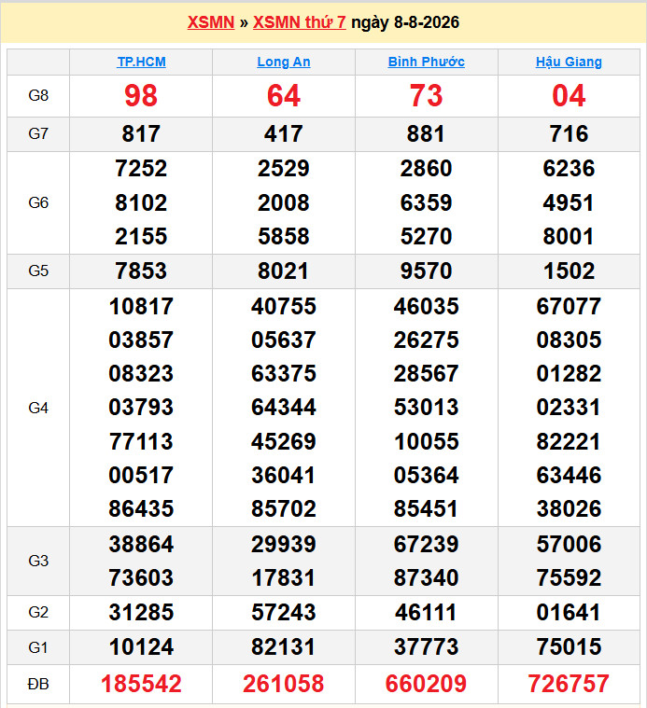Click G4 result 38026

coord(569,509)
